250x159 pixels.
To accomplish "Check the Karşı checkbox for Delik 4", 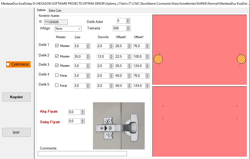I will (x=57, y=76).
